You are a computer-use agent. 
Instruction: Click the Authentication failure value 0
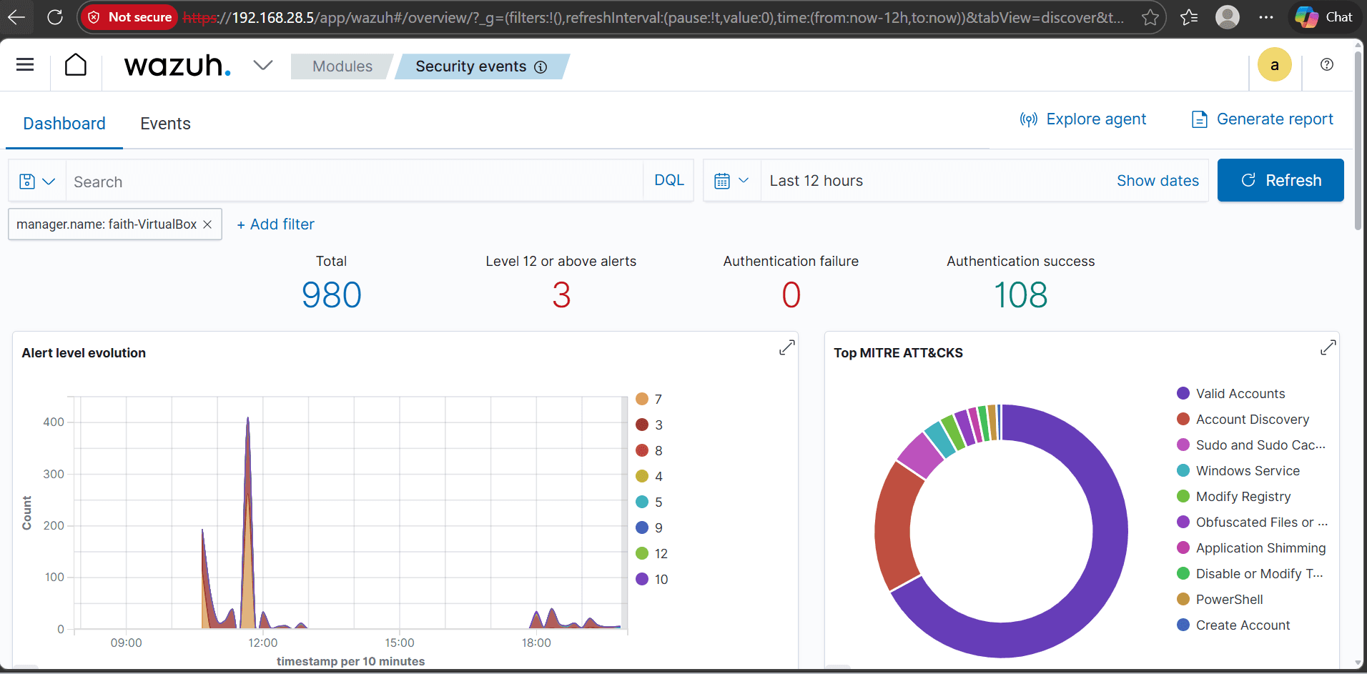pos(791,295)
